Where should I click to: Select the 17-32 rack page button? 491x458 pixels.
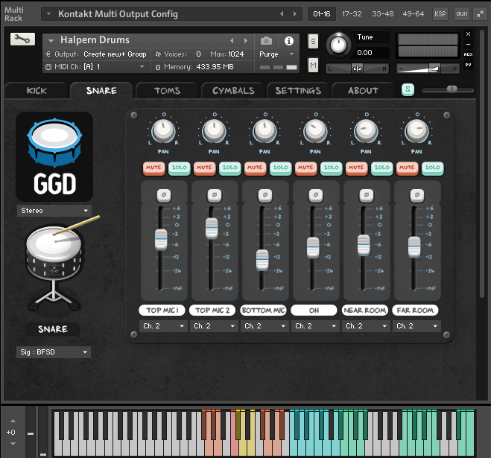352,13
